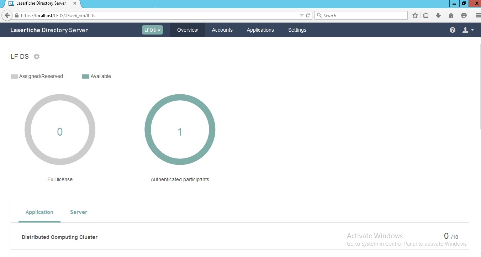Click the 'Full license' label
This screenshot has width=481, height=257.
60,179
